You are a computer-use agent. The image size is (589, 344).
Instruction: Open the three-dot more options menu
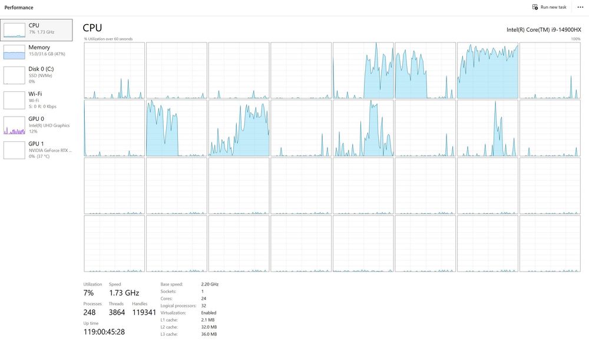(x=580, y=7)
